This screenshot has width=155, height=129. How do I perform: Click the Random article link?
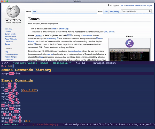tap(10, 36)
